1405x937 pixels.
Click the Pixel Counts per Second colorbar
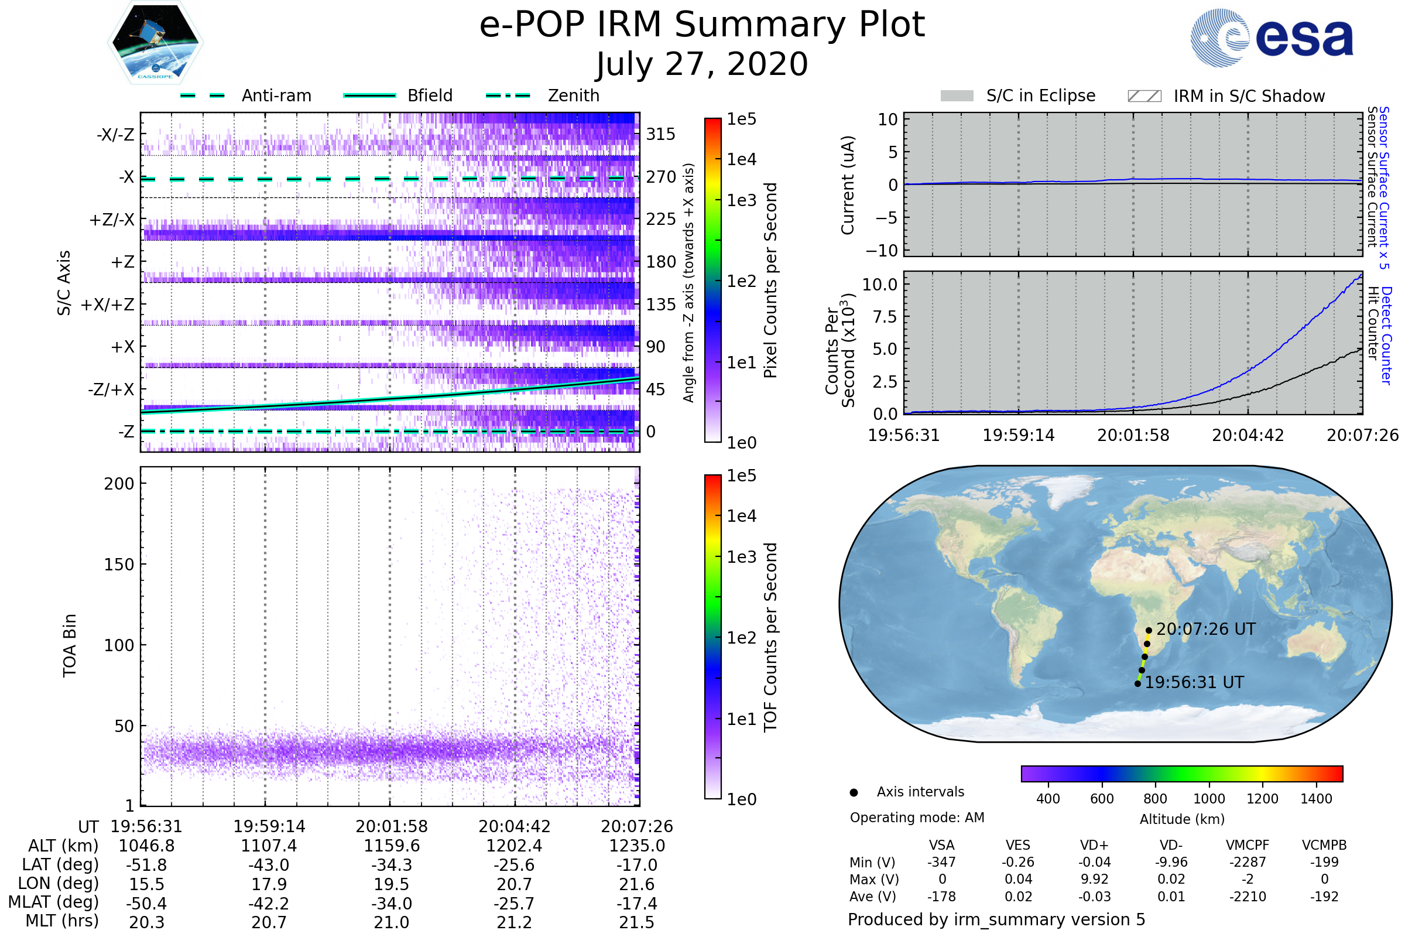(712, 281)
